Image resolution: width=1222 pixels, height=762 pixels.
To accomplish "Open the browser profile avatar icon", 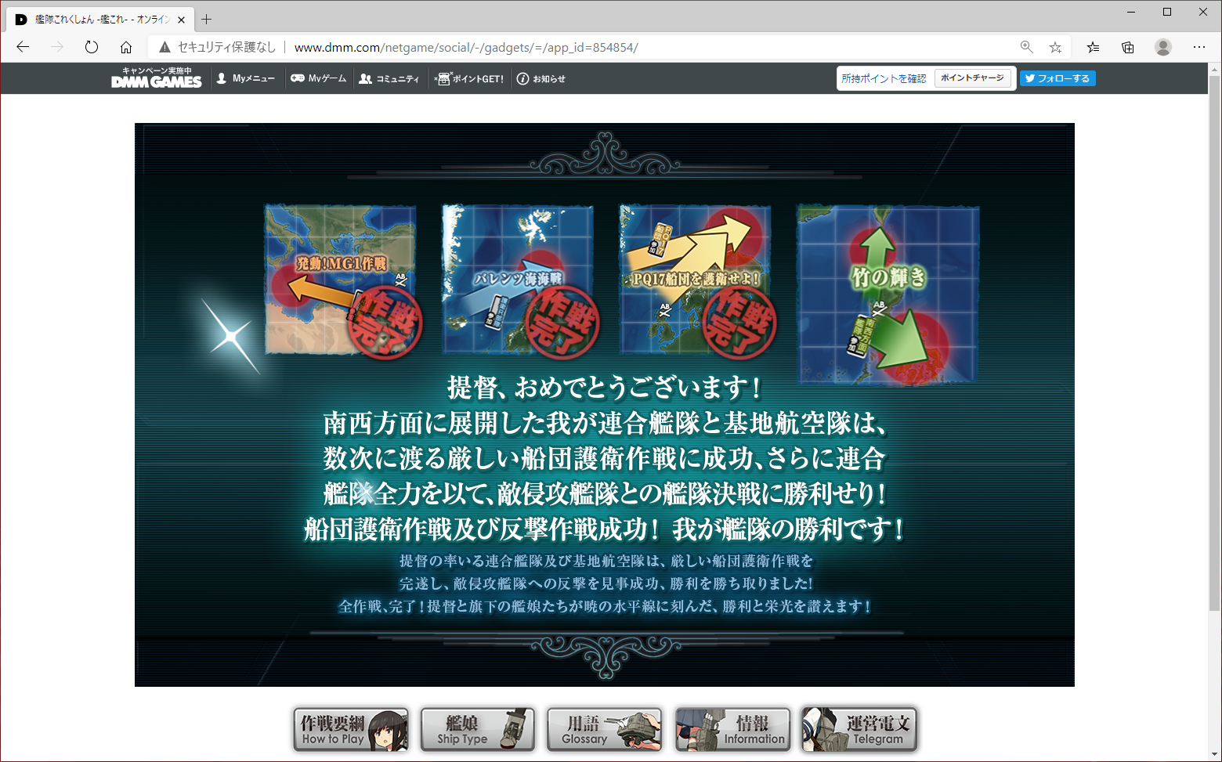I will coord(1162,47).
